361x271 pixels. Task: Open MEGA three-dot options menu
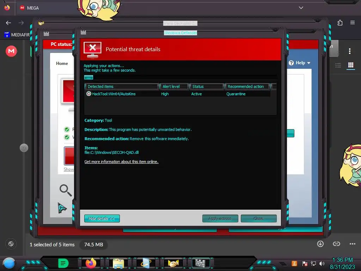[350, 51]
